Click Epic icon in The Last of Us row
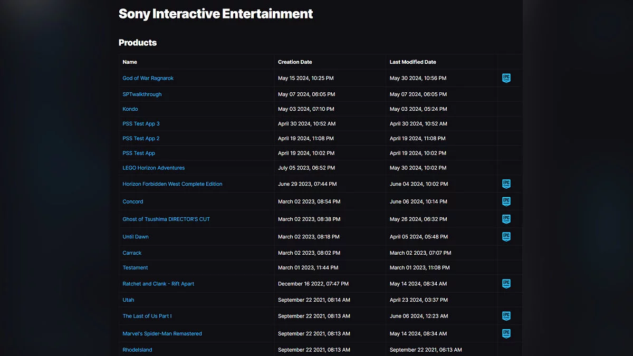633x356 pixels. click(x=506, y=316)
